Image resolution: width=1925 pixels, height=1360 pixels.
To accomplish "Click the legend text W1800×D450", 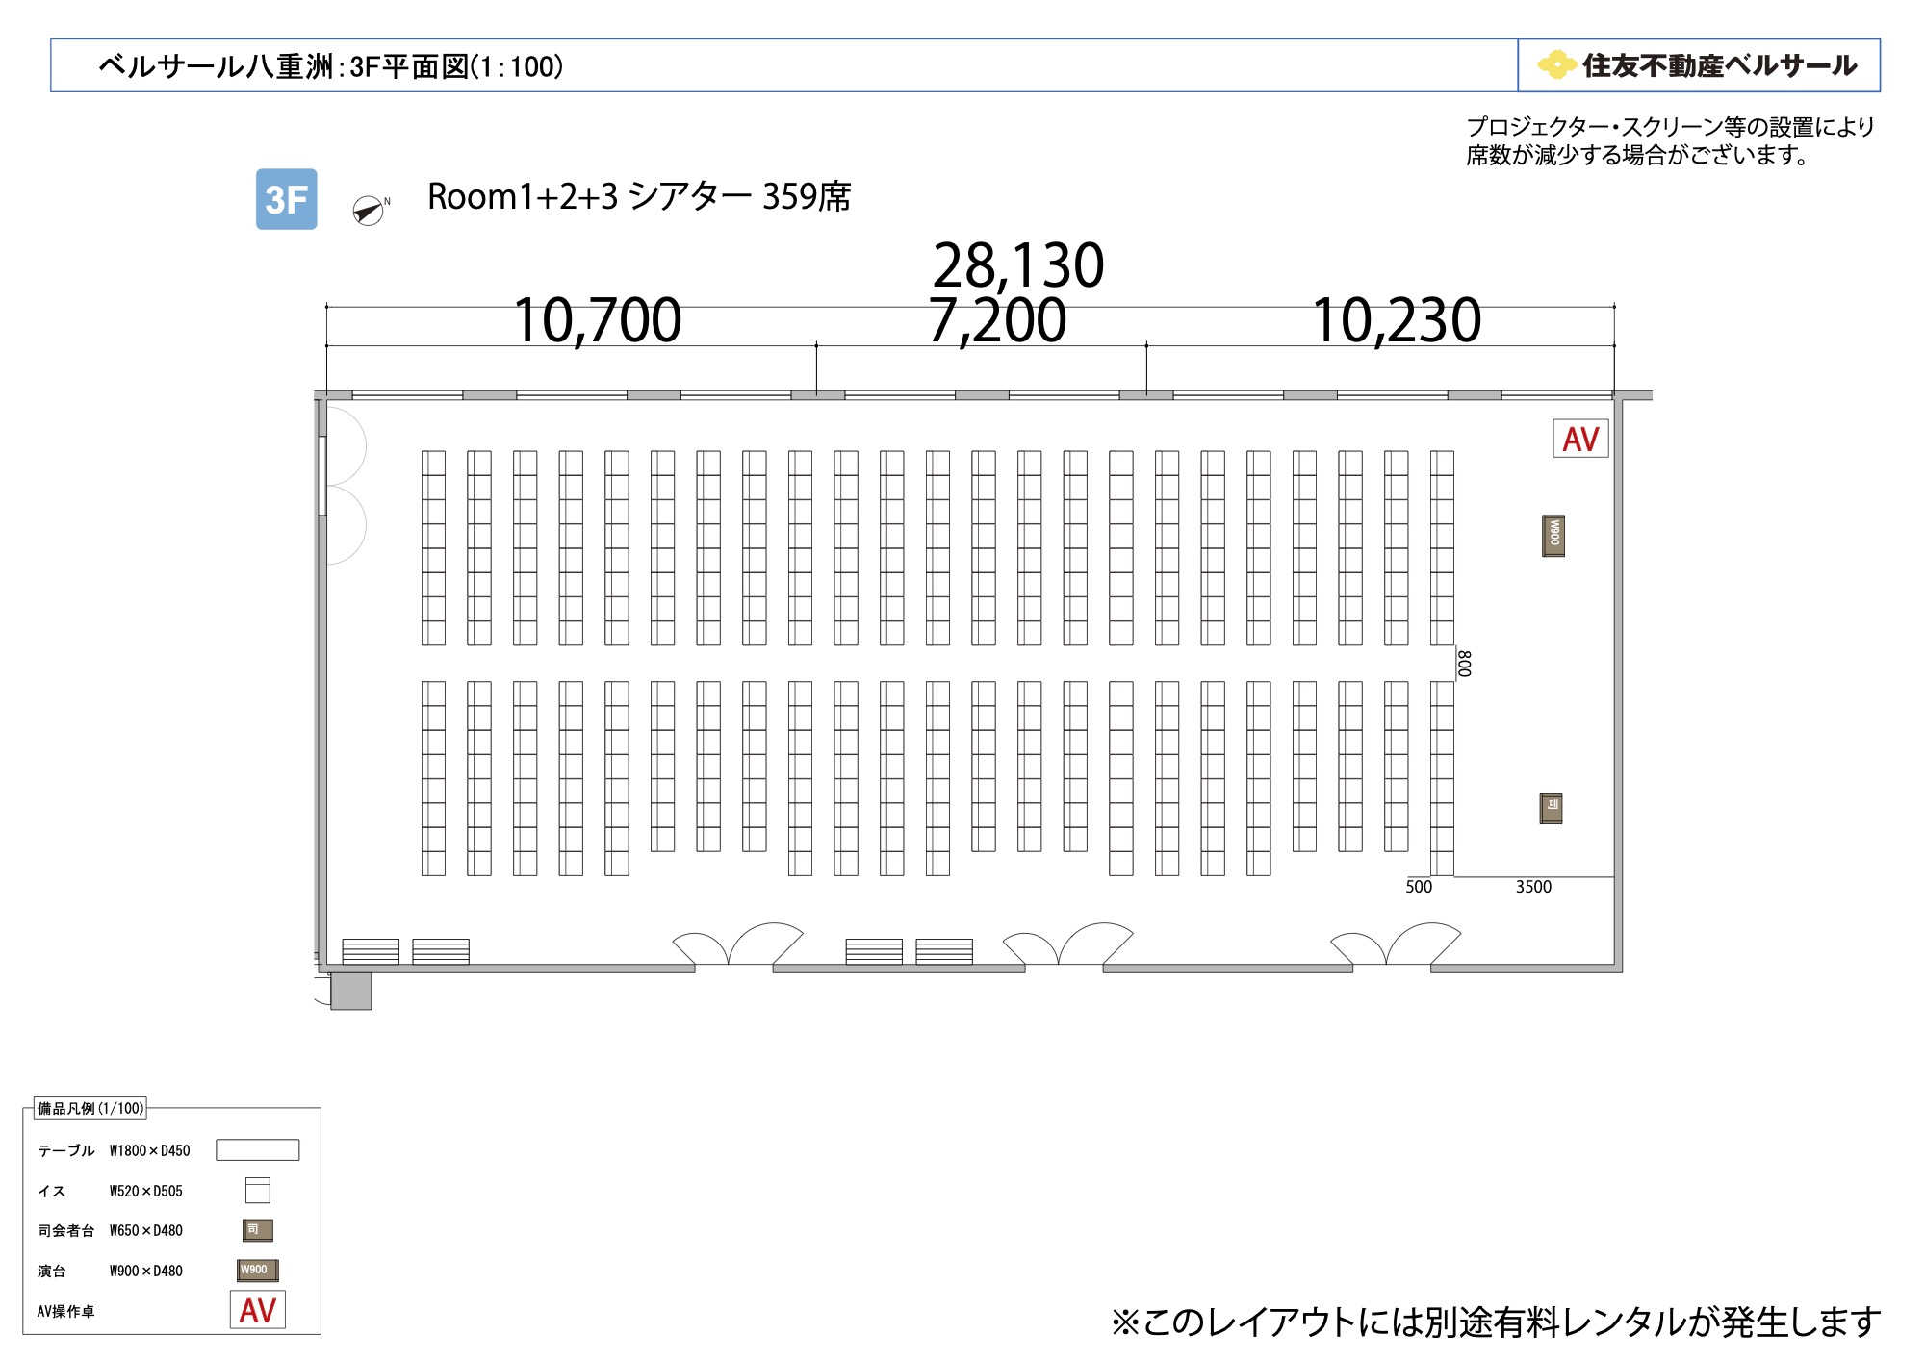I will pyautogui.click(x=149, y=1150).
